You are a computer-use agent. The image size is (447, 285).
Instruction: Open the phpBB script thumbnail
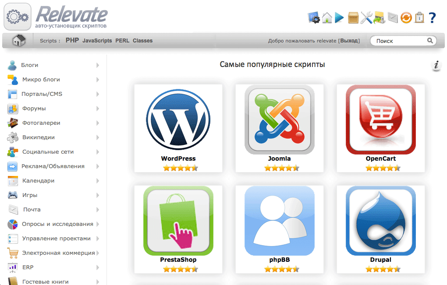tap(280, 221)
